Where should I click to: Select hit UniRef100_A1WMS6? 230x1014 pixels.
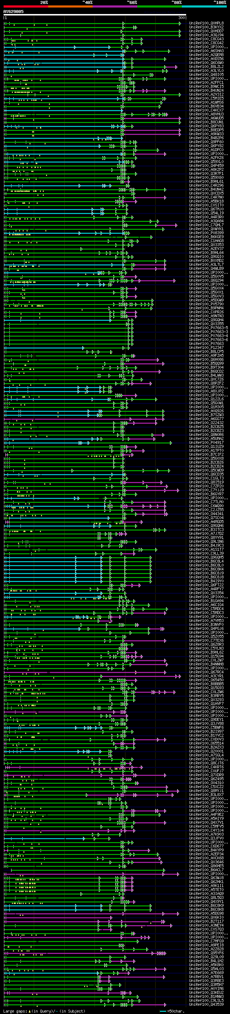click(206, 103)
